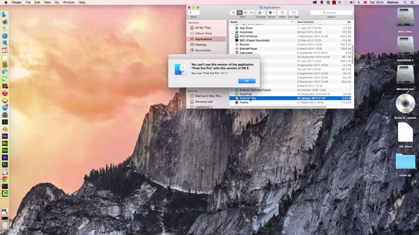
Task: Switch Finder to icon view
Action: [x=233, y=13]
